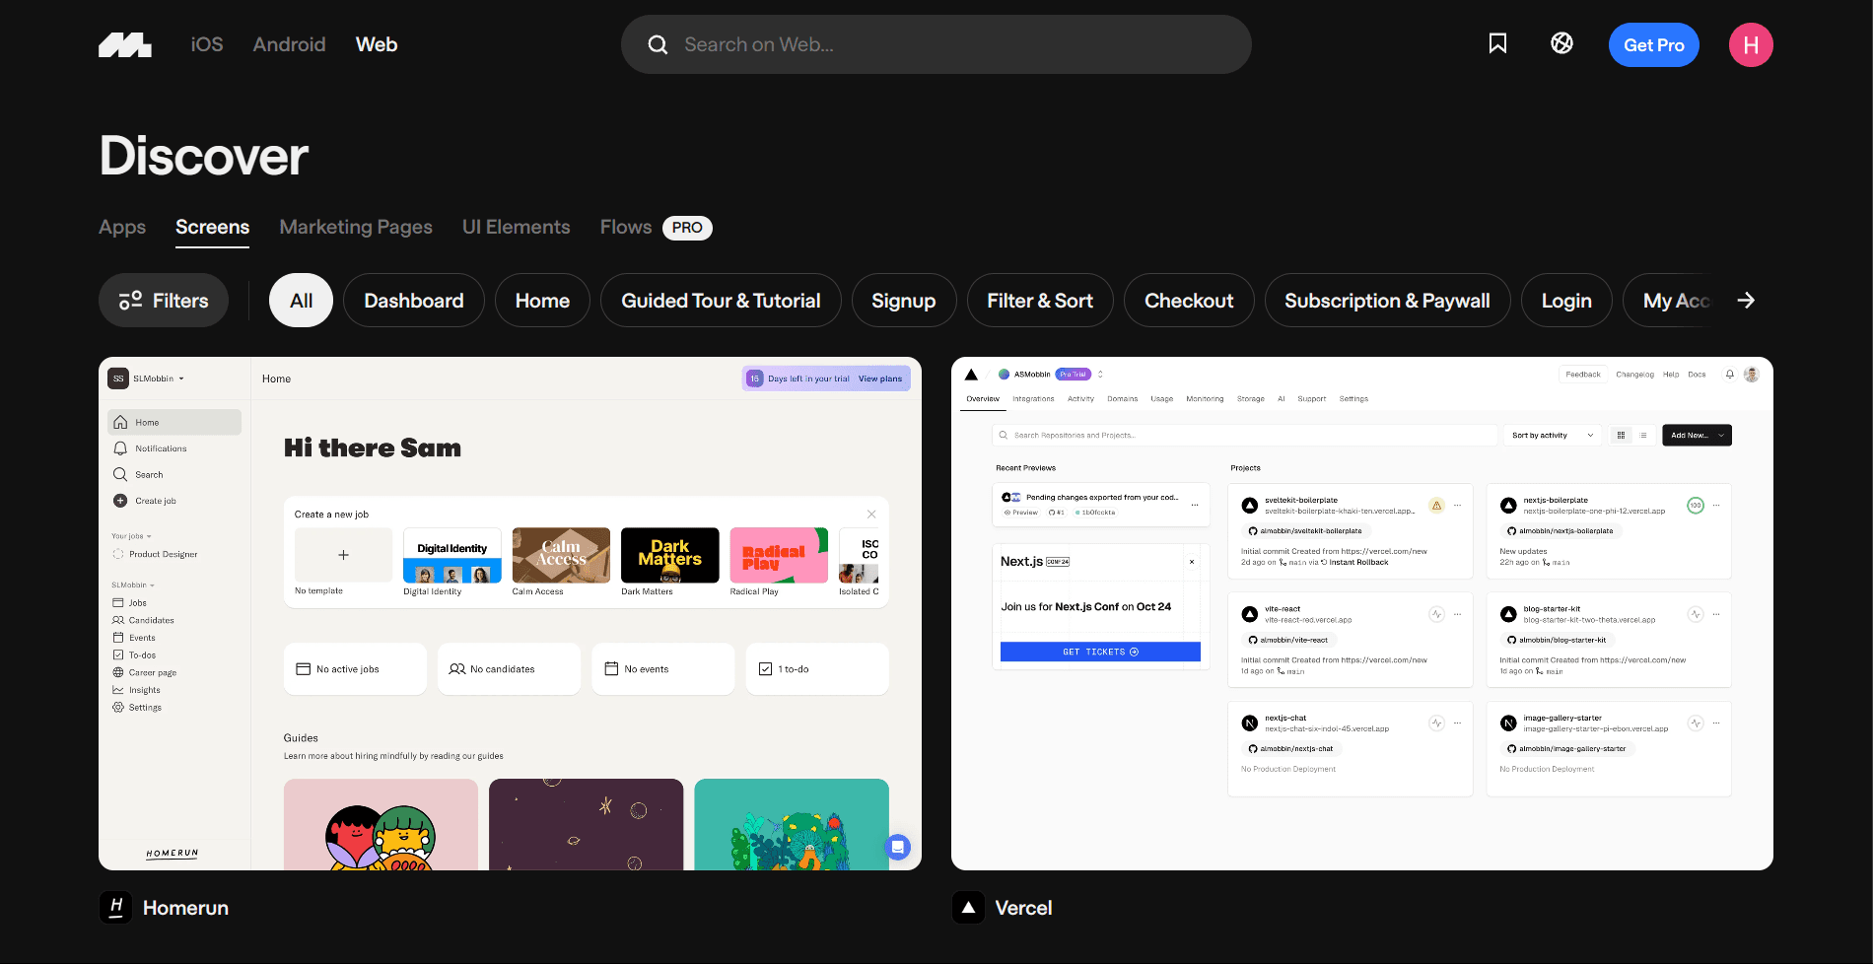Screen dimensions: 1873x964
Task: Open saved bookmarks via bookmark icon
Action: point(1497,43)
